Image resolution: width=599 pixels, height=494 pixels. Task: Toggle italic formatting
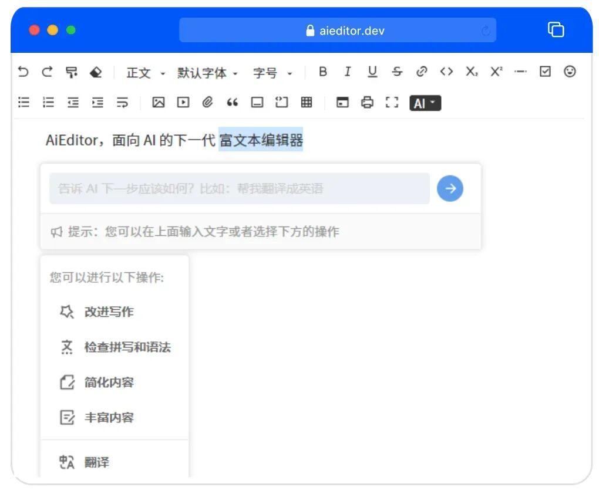[347, 71]
